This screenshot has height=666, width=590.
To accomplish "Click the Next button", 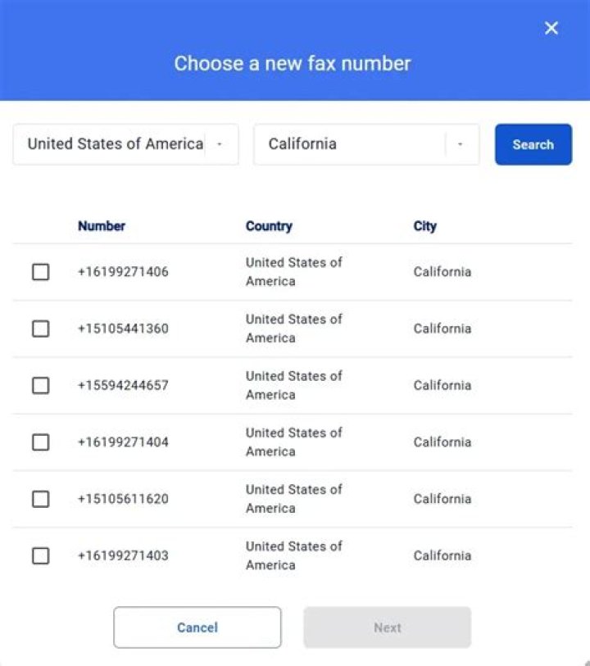I will 386,627.
